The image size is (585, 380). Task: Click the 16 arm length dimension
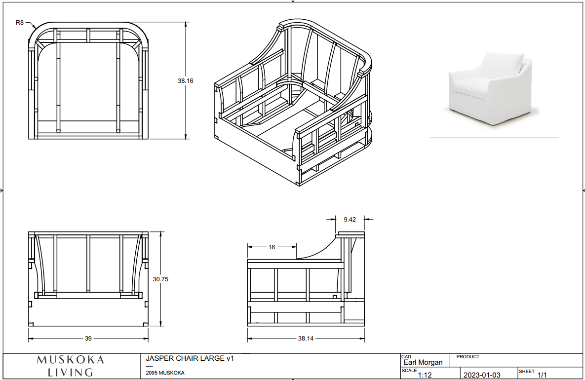(272, 247)
